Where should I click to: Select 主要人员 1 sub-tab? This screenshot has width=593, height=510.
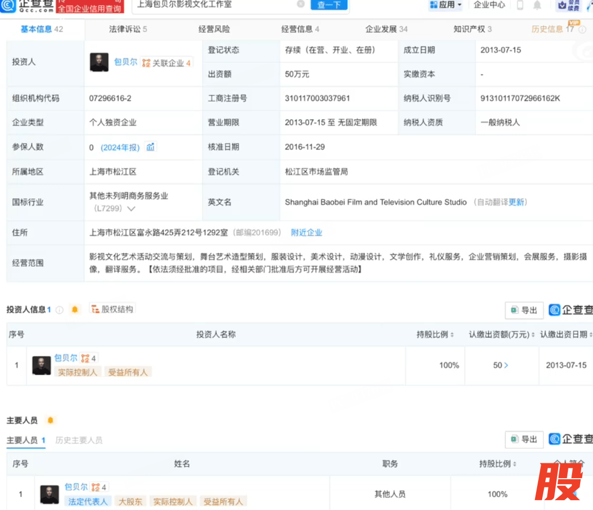[26, 440]
